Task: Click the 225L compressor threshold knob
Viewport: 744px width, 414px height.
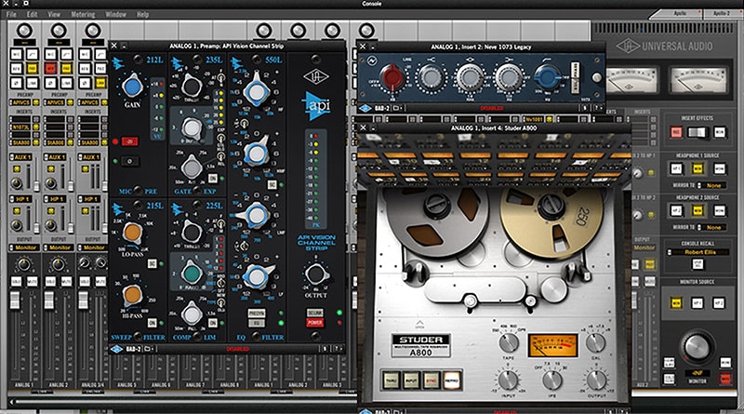Action: click(192, 233)
